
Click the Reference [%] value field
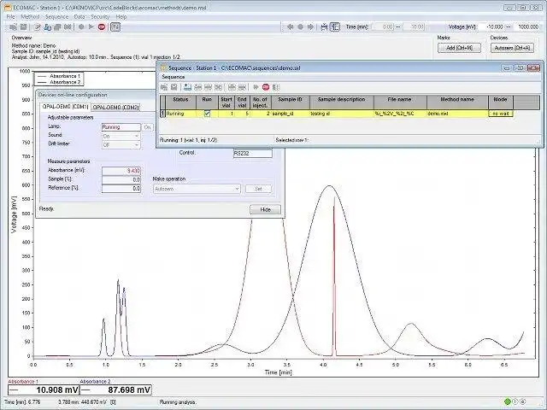coord(121,188)
